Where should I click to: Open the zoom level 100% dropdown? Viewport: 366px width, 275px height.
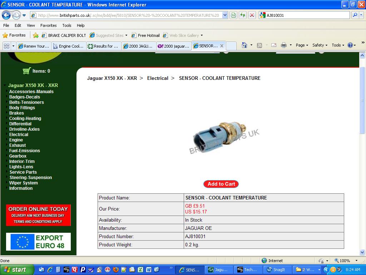point(356,261)
